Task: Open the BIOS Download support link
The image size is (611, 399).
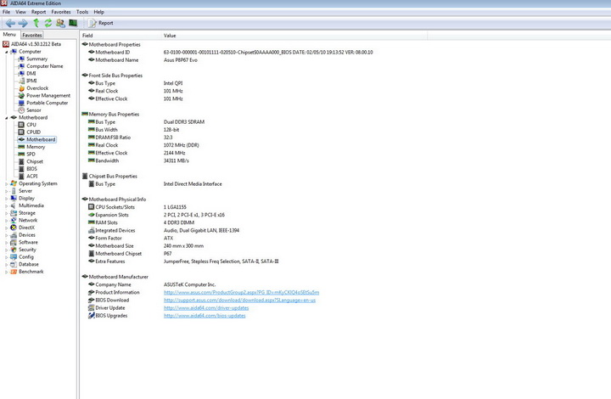Action: click(x=239, y=300)
